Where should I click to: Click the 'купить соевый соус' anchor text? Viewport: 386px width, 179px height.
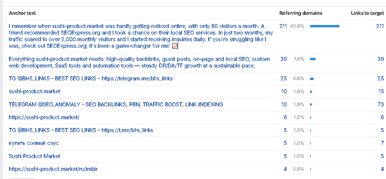[34, 143]
